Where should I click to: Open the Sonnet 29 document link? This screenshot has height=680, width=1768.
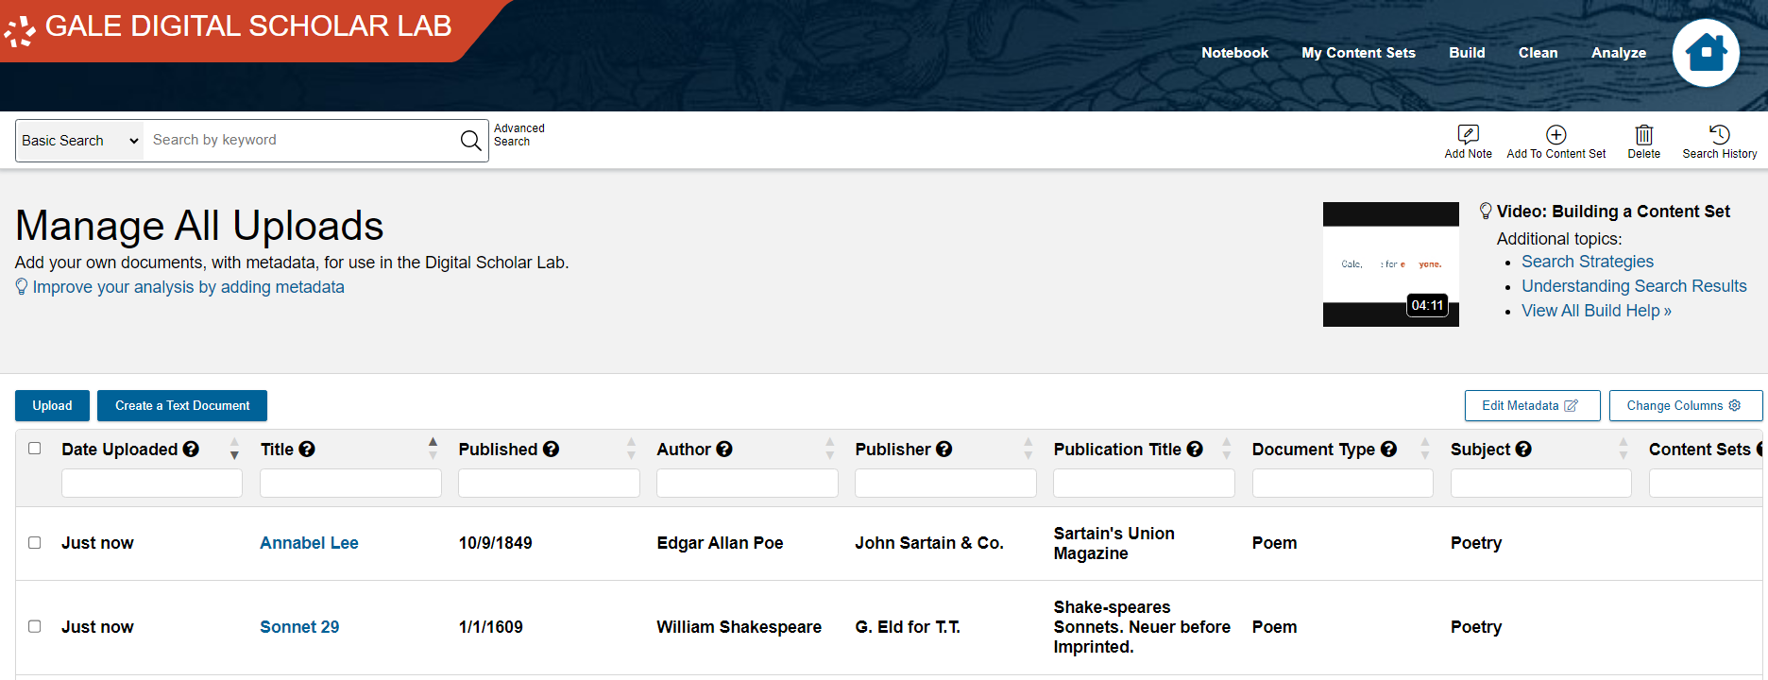click(299, 627)
